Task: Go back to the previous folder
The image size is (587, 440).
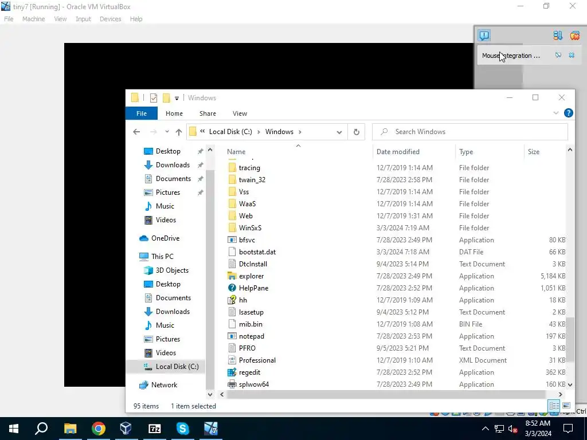Action: (136, 132)
